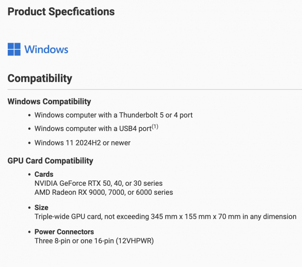Select the Windows Compatibility subheading
Viewport: 302px width, 267px height.
tap(49, 102)
